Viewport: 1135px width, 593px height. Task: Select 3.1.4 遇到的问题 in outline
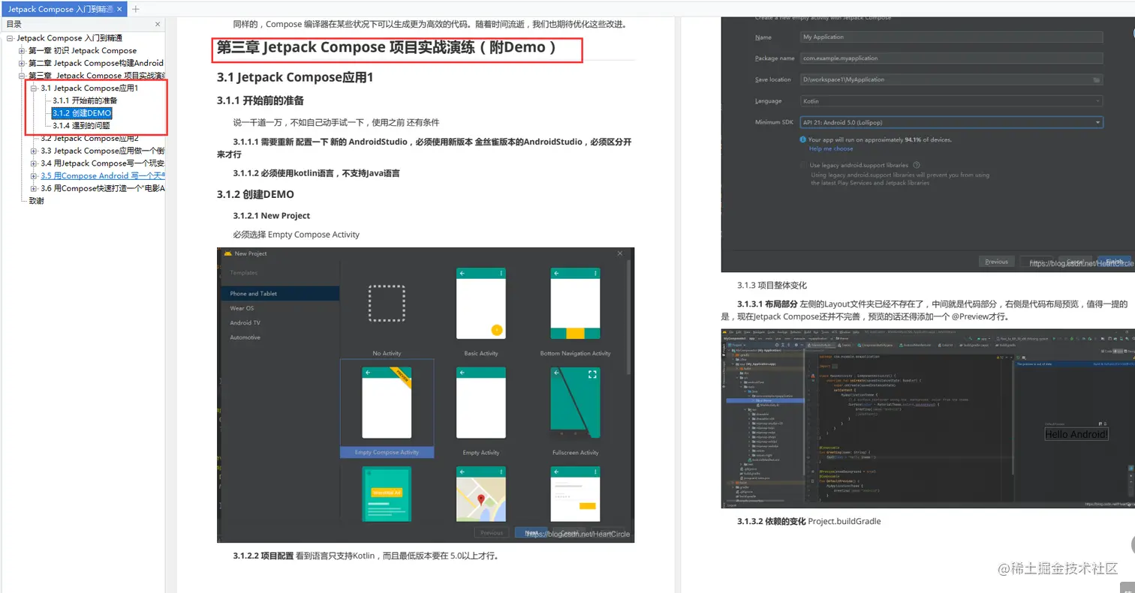[x=81, y=125]
